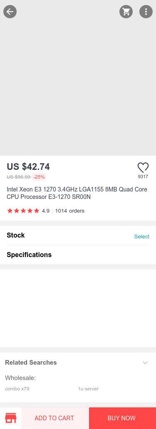This screenshot has height=429, width=156.
Task: Open the three-dot more options menu
Action: 146,12
